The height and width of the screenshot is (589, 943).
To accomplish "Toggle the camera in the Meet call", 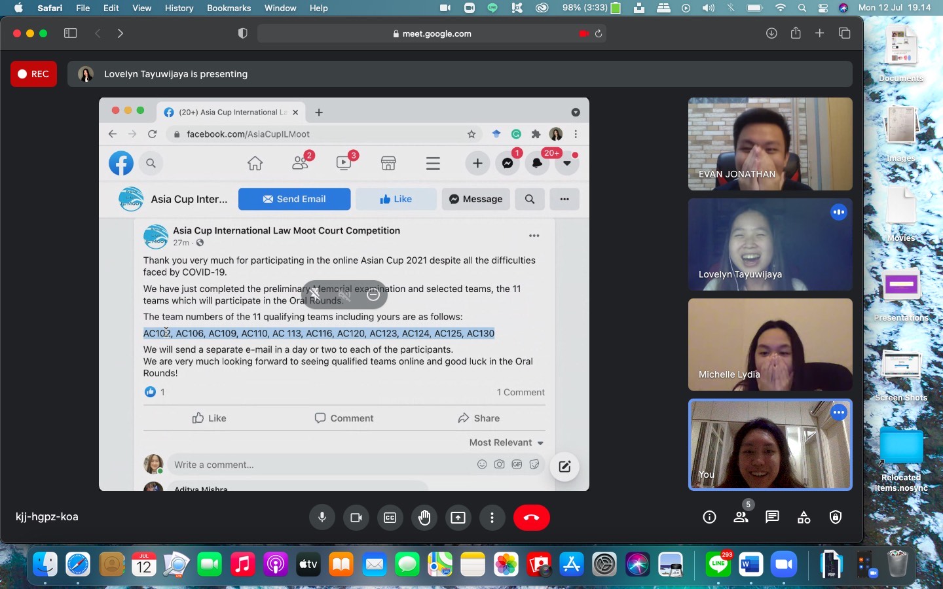I will pyautogui.click(x=356, y=518).
